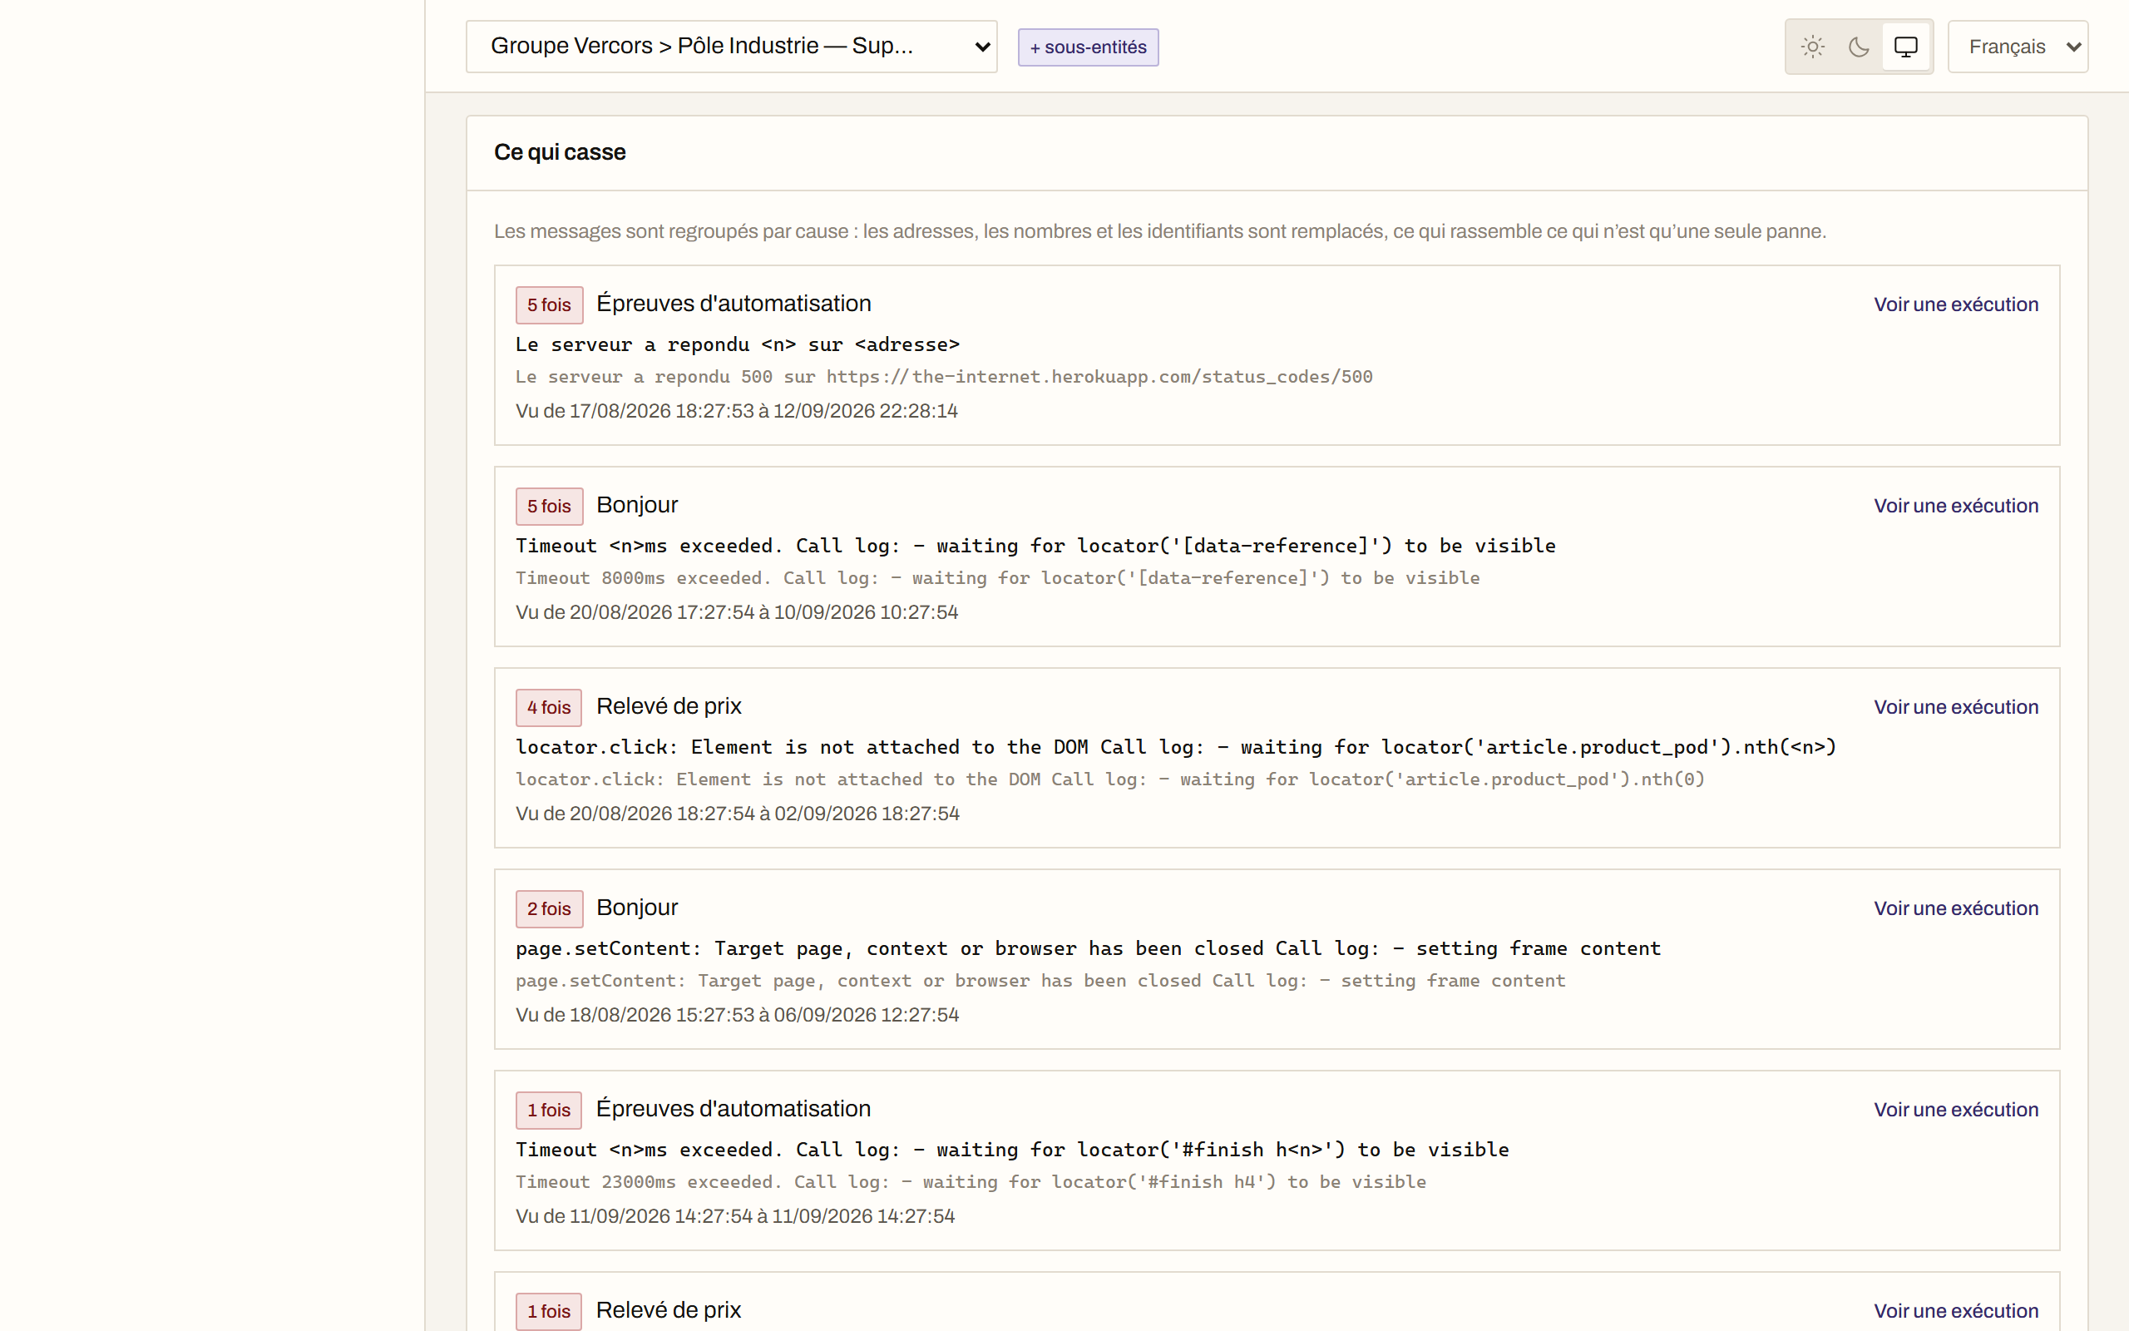The image size is (2129, 1331).
Task: Click 'Le serveur a repondu <n> sur <adresse>' message
Action: click(737, 344)
